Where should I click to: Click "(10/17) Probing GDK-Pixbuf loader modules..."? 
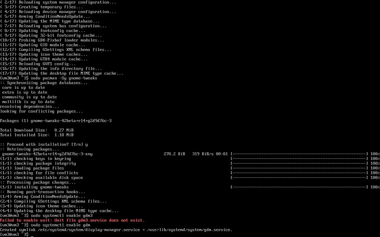(52, 40)
